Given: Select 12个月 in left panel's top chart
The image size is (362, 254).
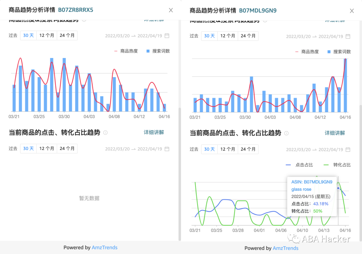Looking at the screenshot, I should tap(47, 35).
